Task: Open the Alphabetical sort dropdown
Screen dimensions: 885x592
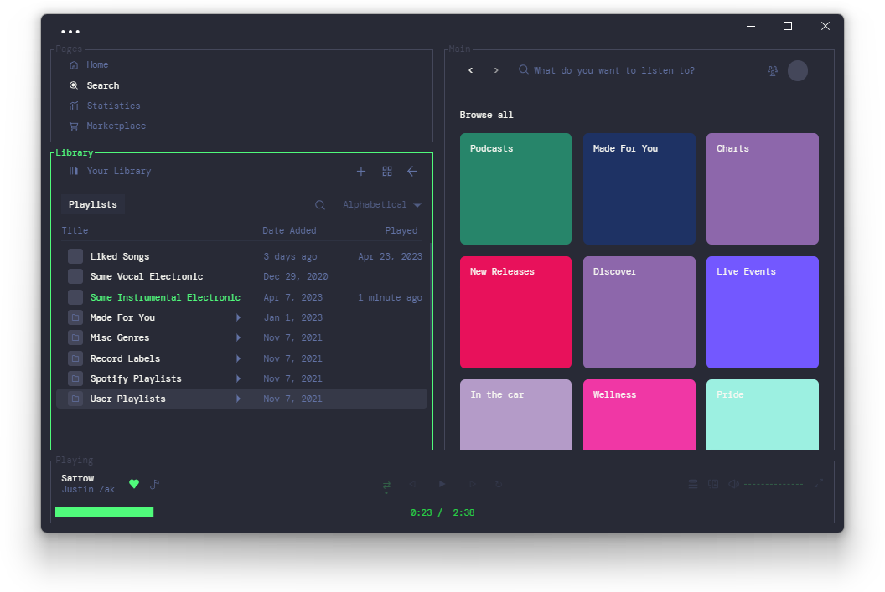Action: coord(382,204)
